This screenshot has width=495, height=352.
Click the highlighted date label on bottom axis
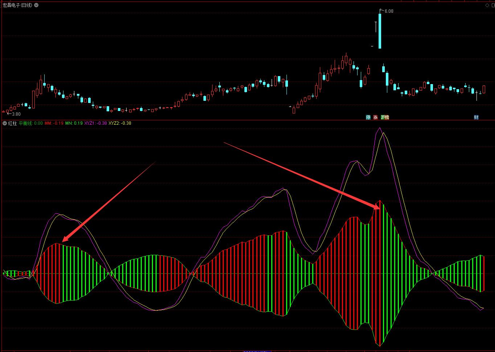tap(257, 351)
